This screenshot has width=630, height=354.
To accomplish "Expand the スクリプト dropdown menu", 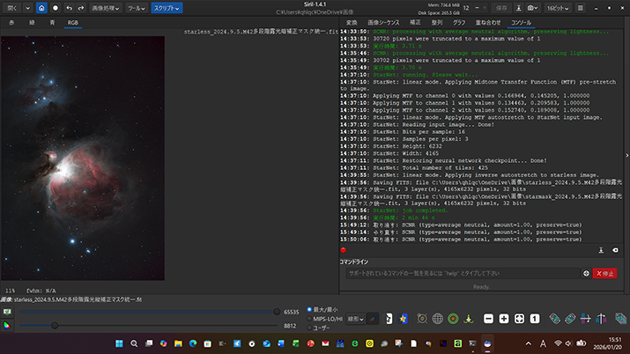I will pos(165,7).
